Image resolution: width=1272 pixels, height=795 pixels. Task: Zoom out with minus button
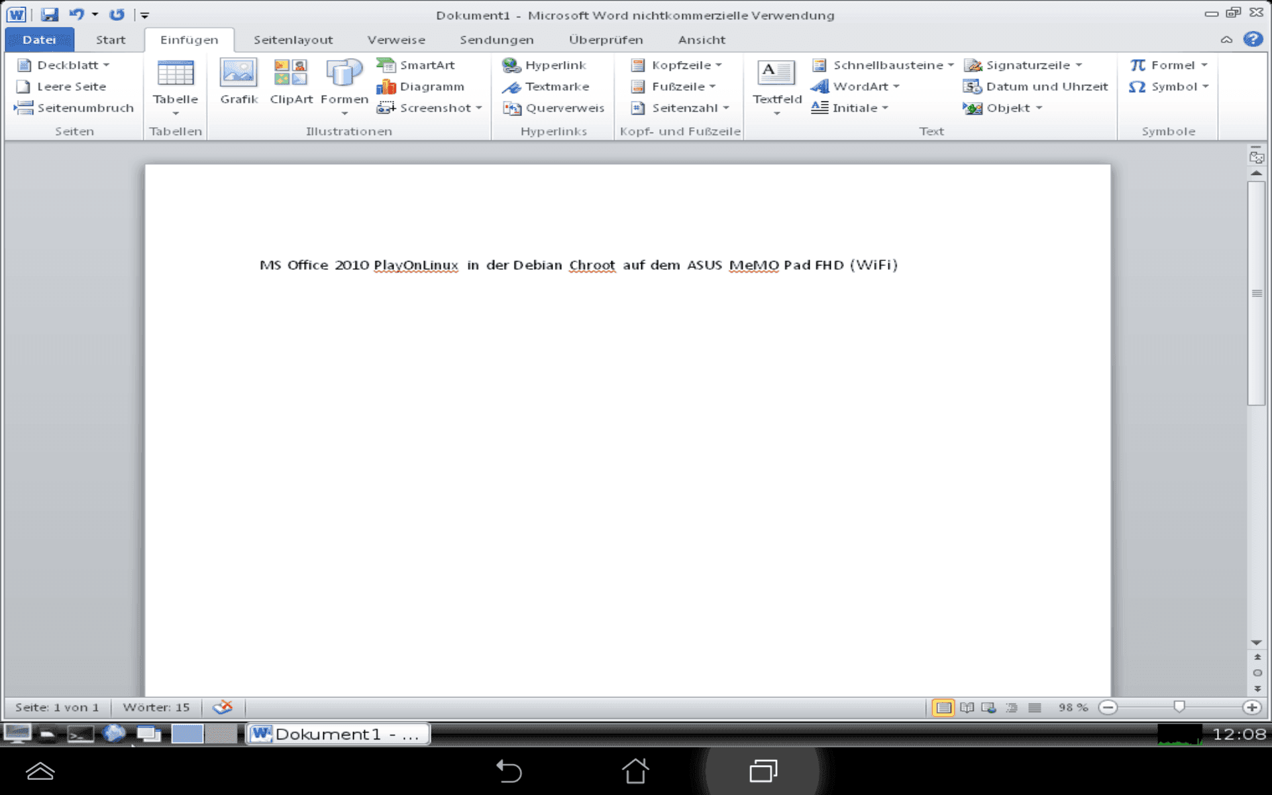1108,707
